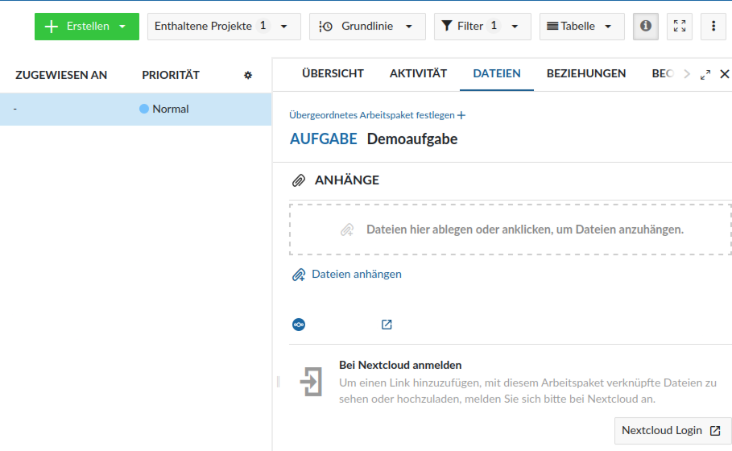Screen dimensions: 732x451
Task: Click the Nextcloud storage logo icon
Action: 299,325
